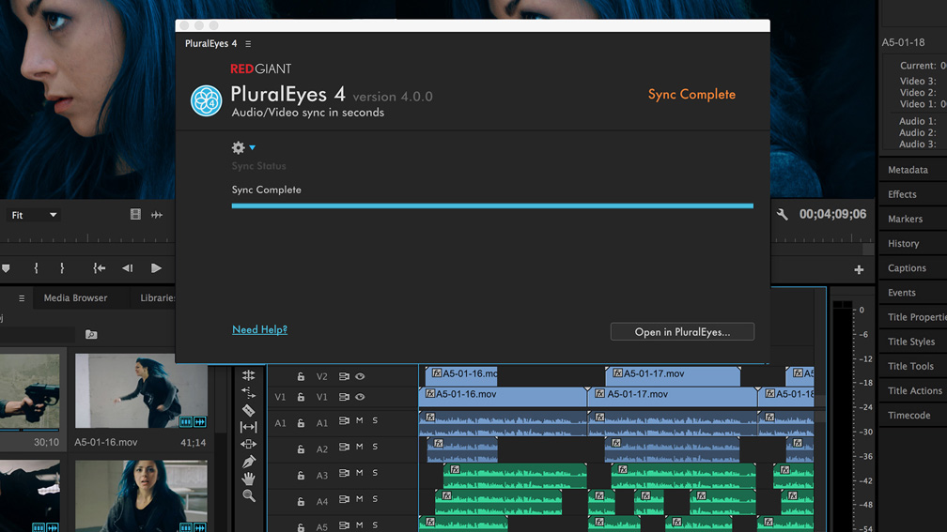
Task: Select the Zoom magnifier tool
Action: tap(248, 495)
